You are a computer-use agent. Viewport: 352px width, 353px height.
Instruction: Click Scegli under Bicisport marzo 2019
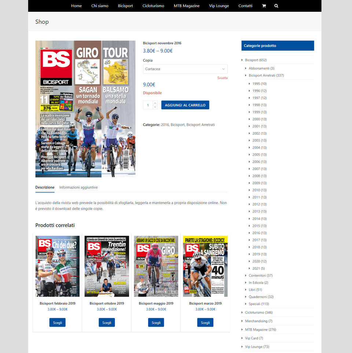[x=205, y=323]
